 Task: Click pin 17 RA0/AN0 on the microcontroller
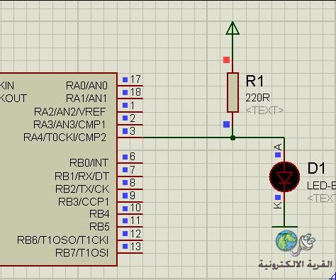pos(130,85)
